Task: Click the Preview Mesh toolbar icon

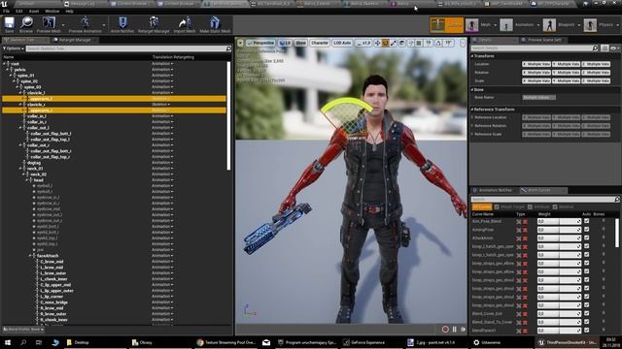Action: (x=49, y=24)
